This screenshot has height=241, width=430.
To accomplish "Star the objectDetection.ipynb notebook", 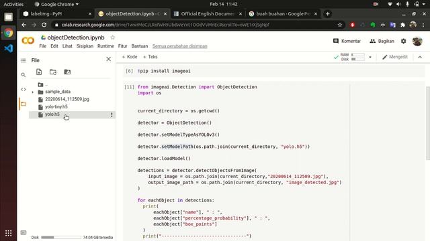I will (112, 37).
